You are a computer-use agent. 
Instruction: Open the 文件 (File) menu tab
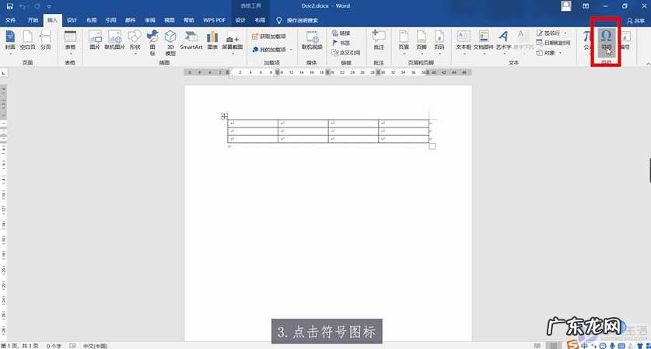click(x=10, y=20)
